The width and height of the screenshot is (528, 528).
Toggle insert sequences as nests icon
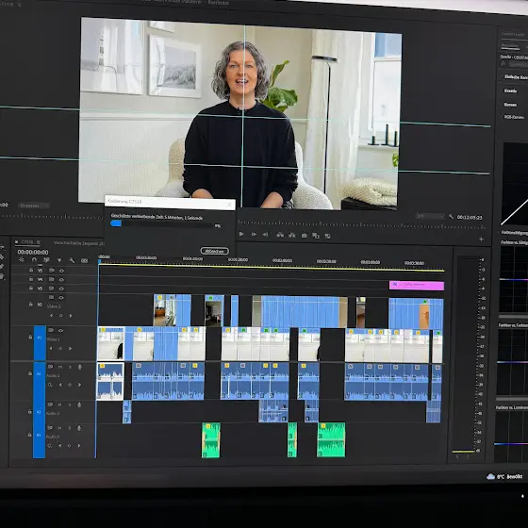click(22, 259)
